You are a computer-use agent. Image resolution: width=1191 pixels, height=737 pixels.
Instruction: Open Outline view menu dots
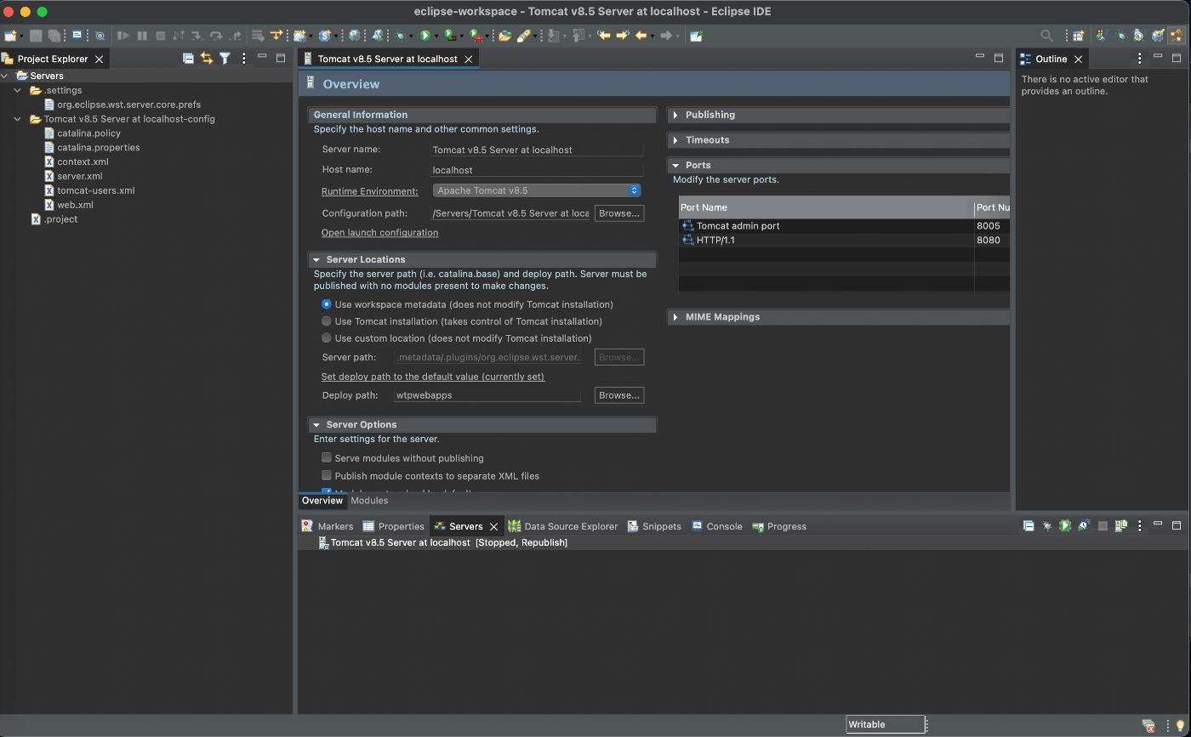point(1140,59)
